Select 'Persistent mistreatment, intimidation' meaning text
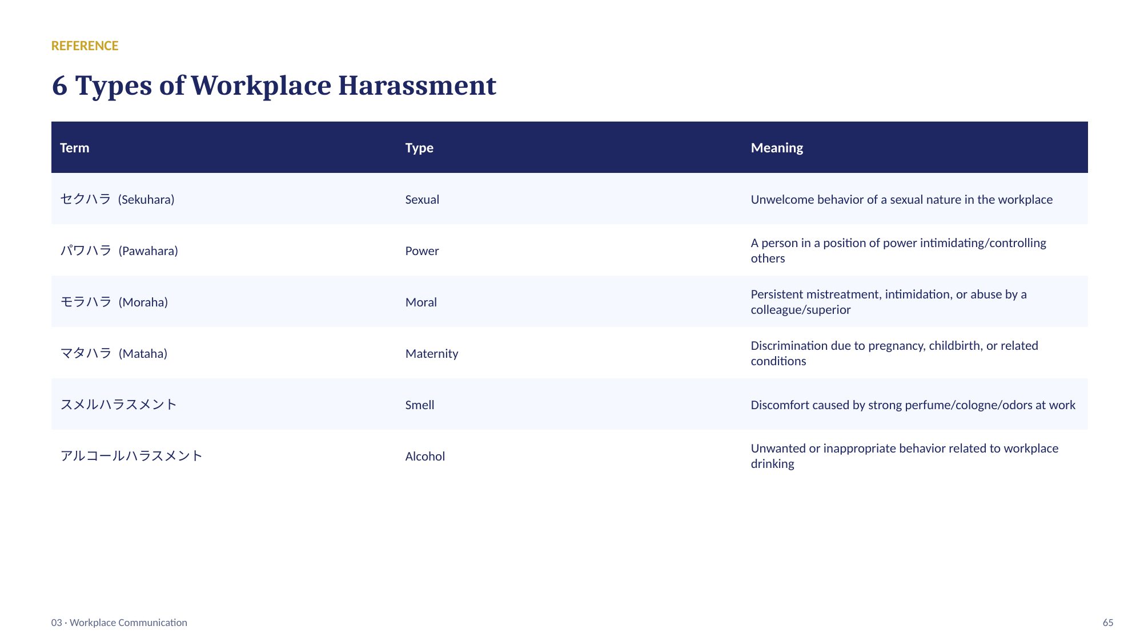 tap(889, 302)
